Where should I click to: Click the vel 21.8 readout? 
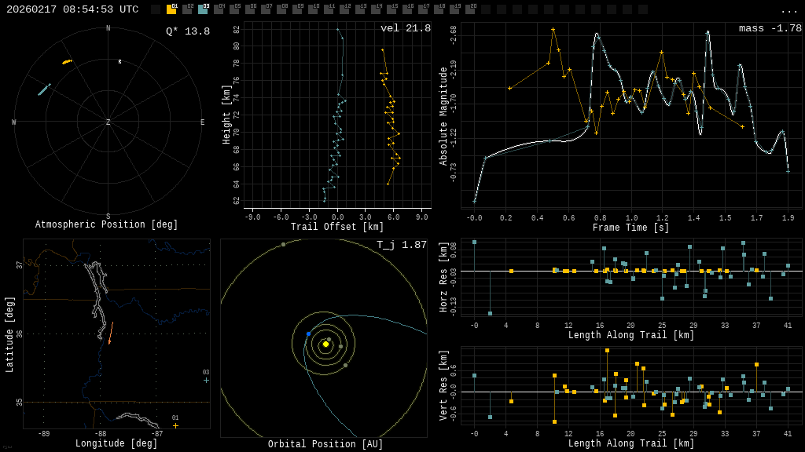[406, 28]
